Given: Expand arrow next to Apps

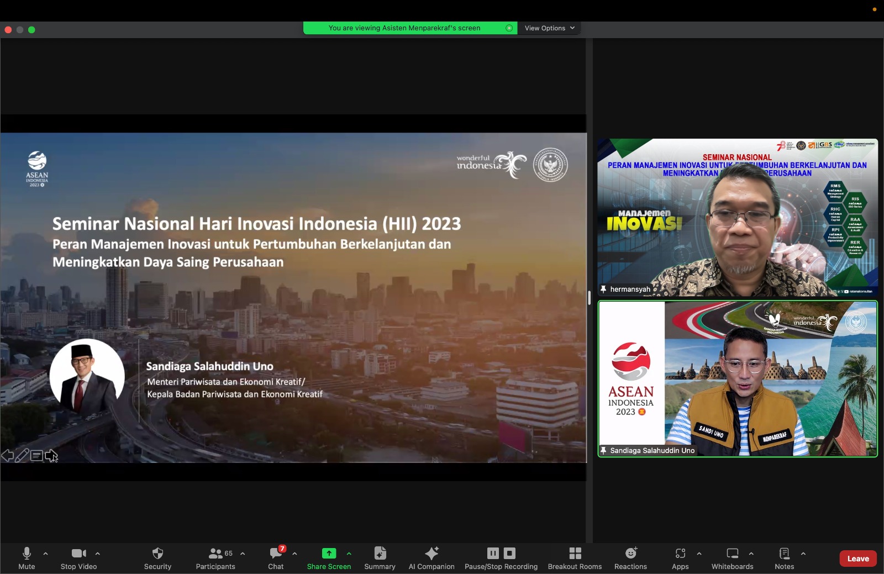Looking at the screenshot, I should [699, 553].
